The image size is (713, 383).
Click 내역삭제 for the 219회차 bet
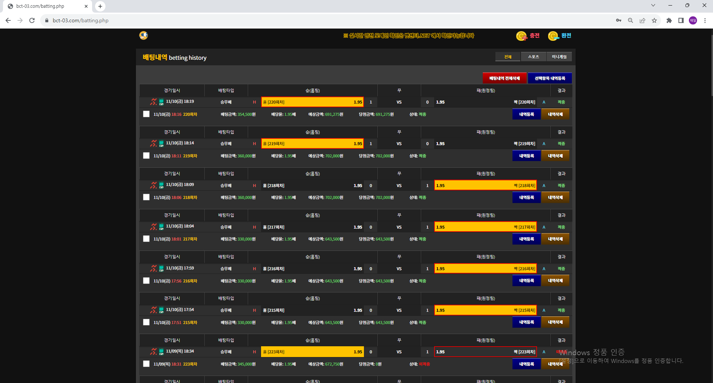tap(555, 156)
